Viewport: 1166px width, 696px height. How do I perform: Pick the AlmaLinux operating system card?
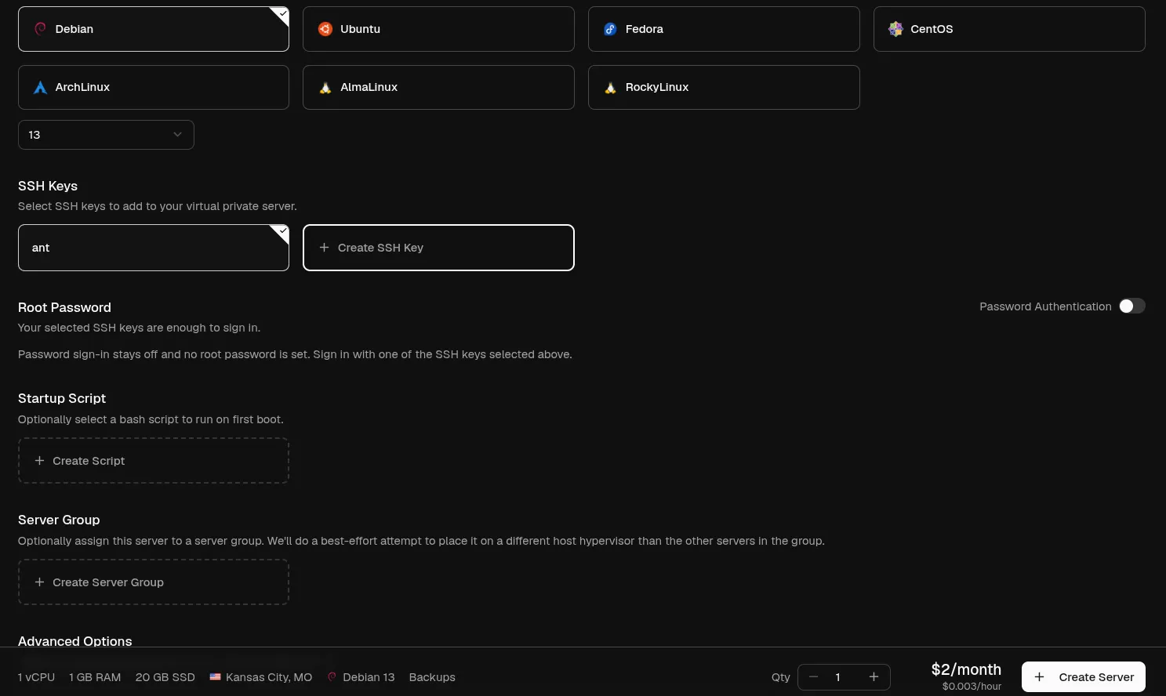(438, 87)
